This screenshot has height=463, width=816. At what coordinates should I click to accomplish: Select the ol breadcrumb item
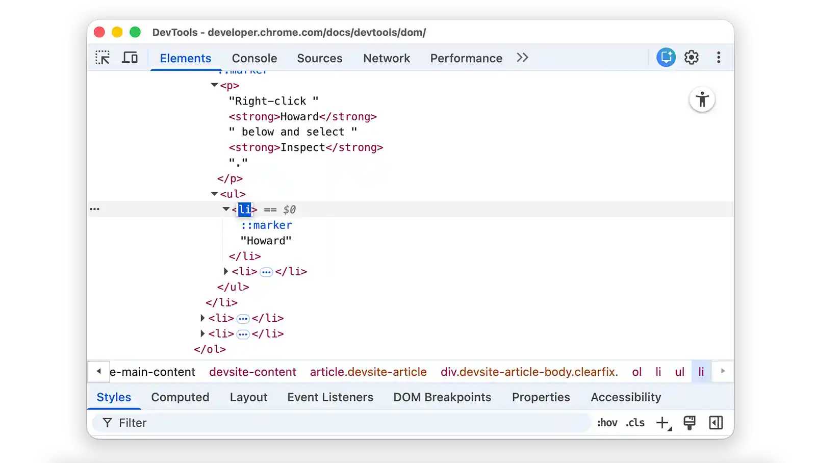(x=636, y=372)
